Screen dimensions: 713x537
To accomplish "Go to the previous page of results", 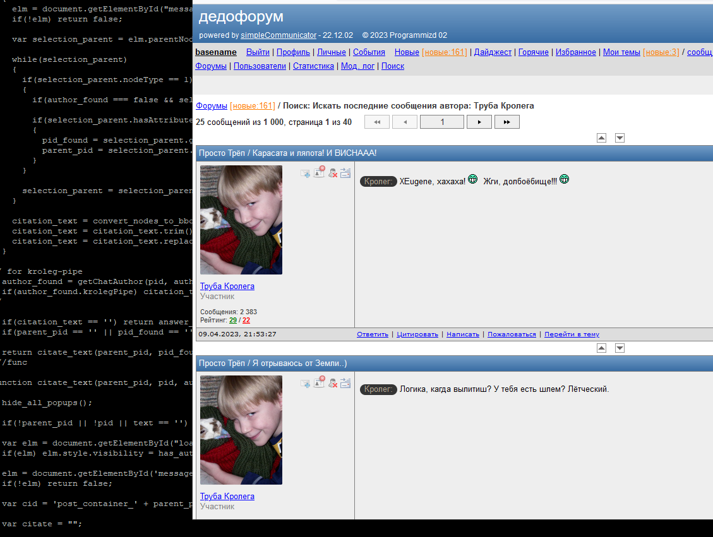I will [x=405, y=122].
